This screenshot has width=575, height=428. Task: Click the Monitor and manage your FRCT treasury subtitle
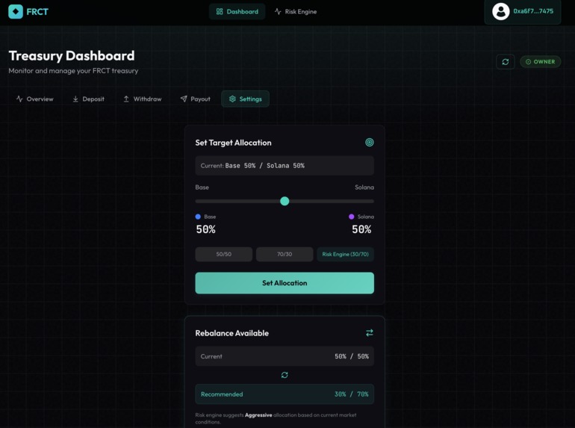[x=73, y=71]
